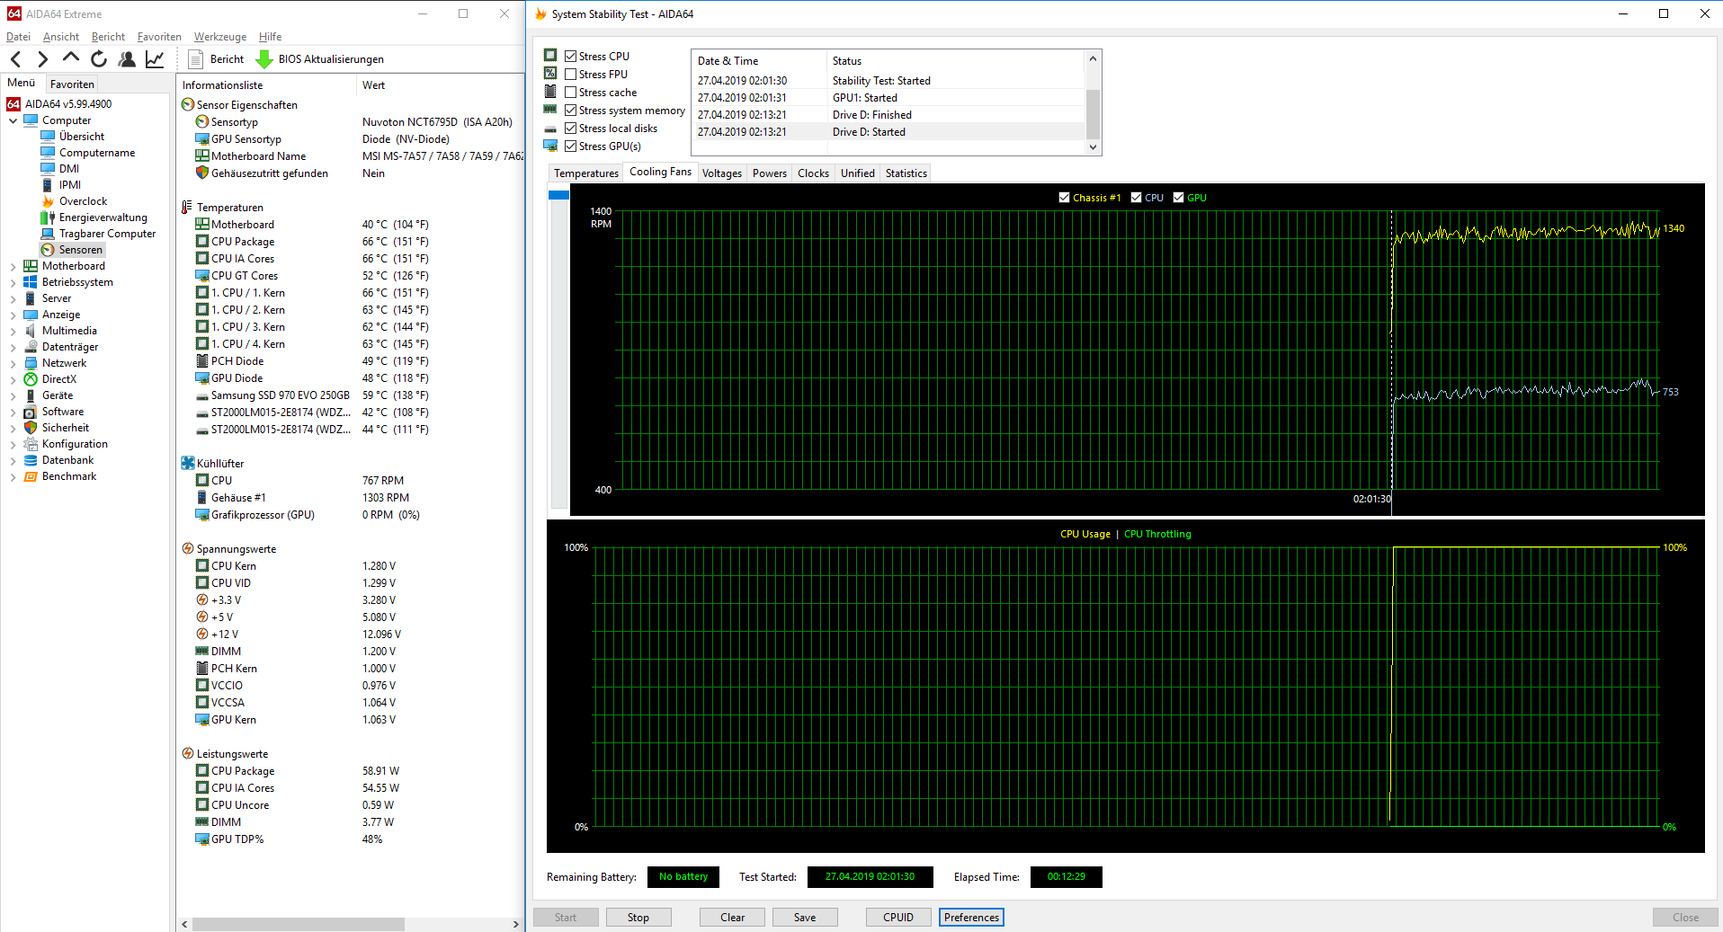Screen dimensions: 1723x932
Task: Collapse the Computer tree node
Action: coord(13,120)
